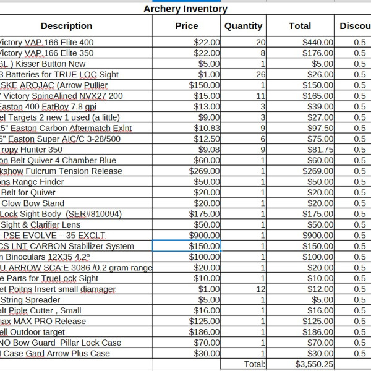Click the $269.00 Fulcrum Tension Release price
Image resolution: width=371 pixels, height=371 pixels.
(187, 171)
